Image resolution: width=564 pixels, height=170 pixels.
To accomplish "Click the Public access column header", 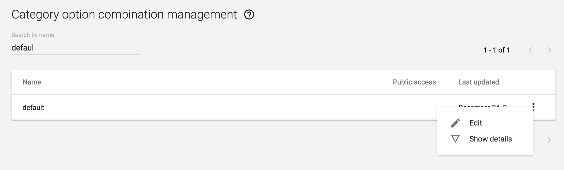I will tap(414, 82).
